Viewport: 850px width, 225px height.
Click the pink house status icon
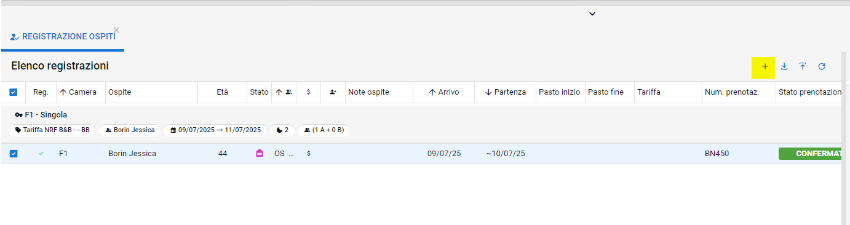[260, 154]
